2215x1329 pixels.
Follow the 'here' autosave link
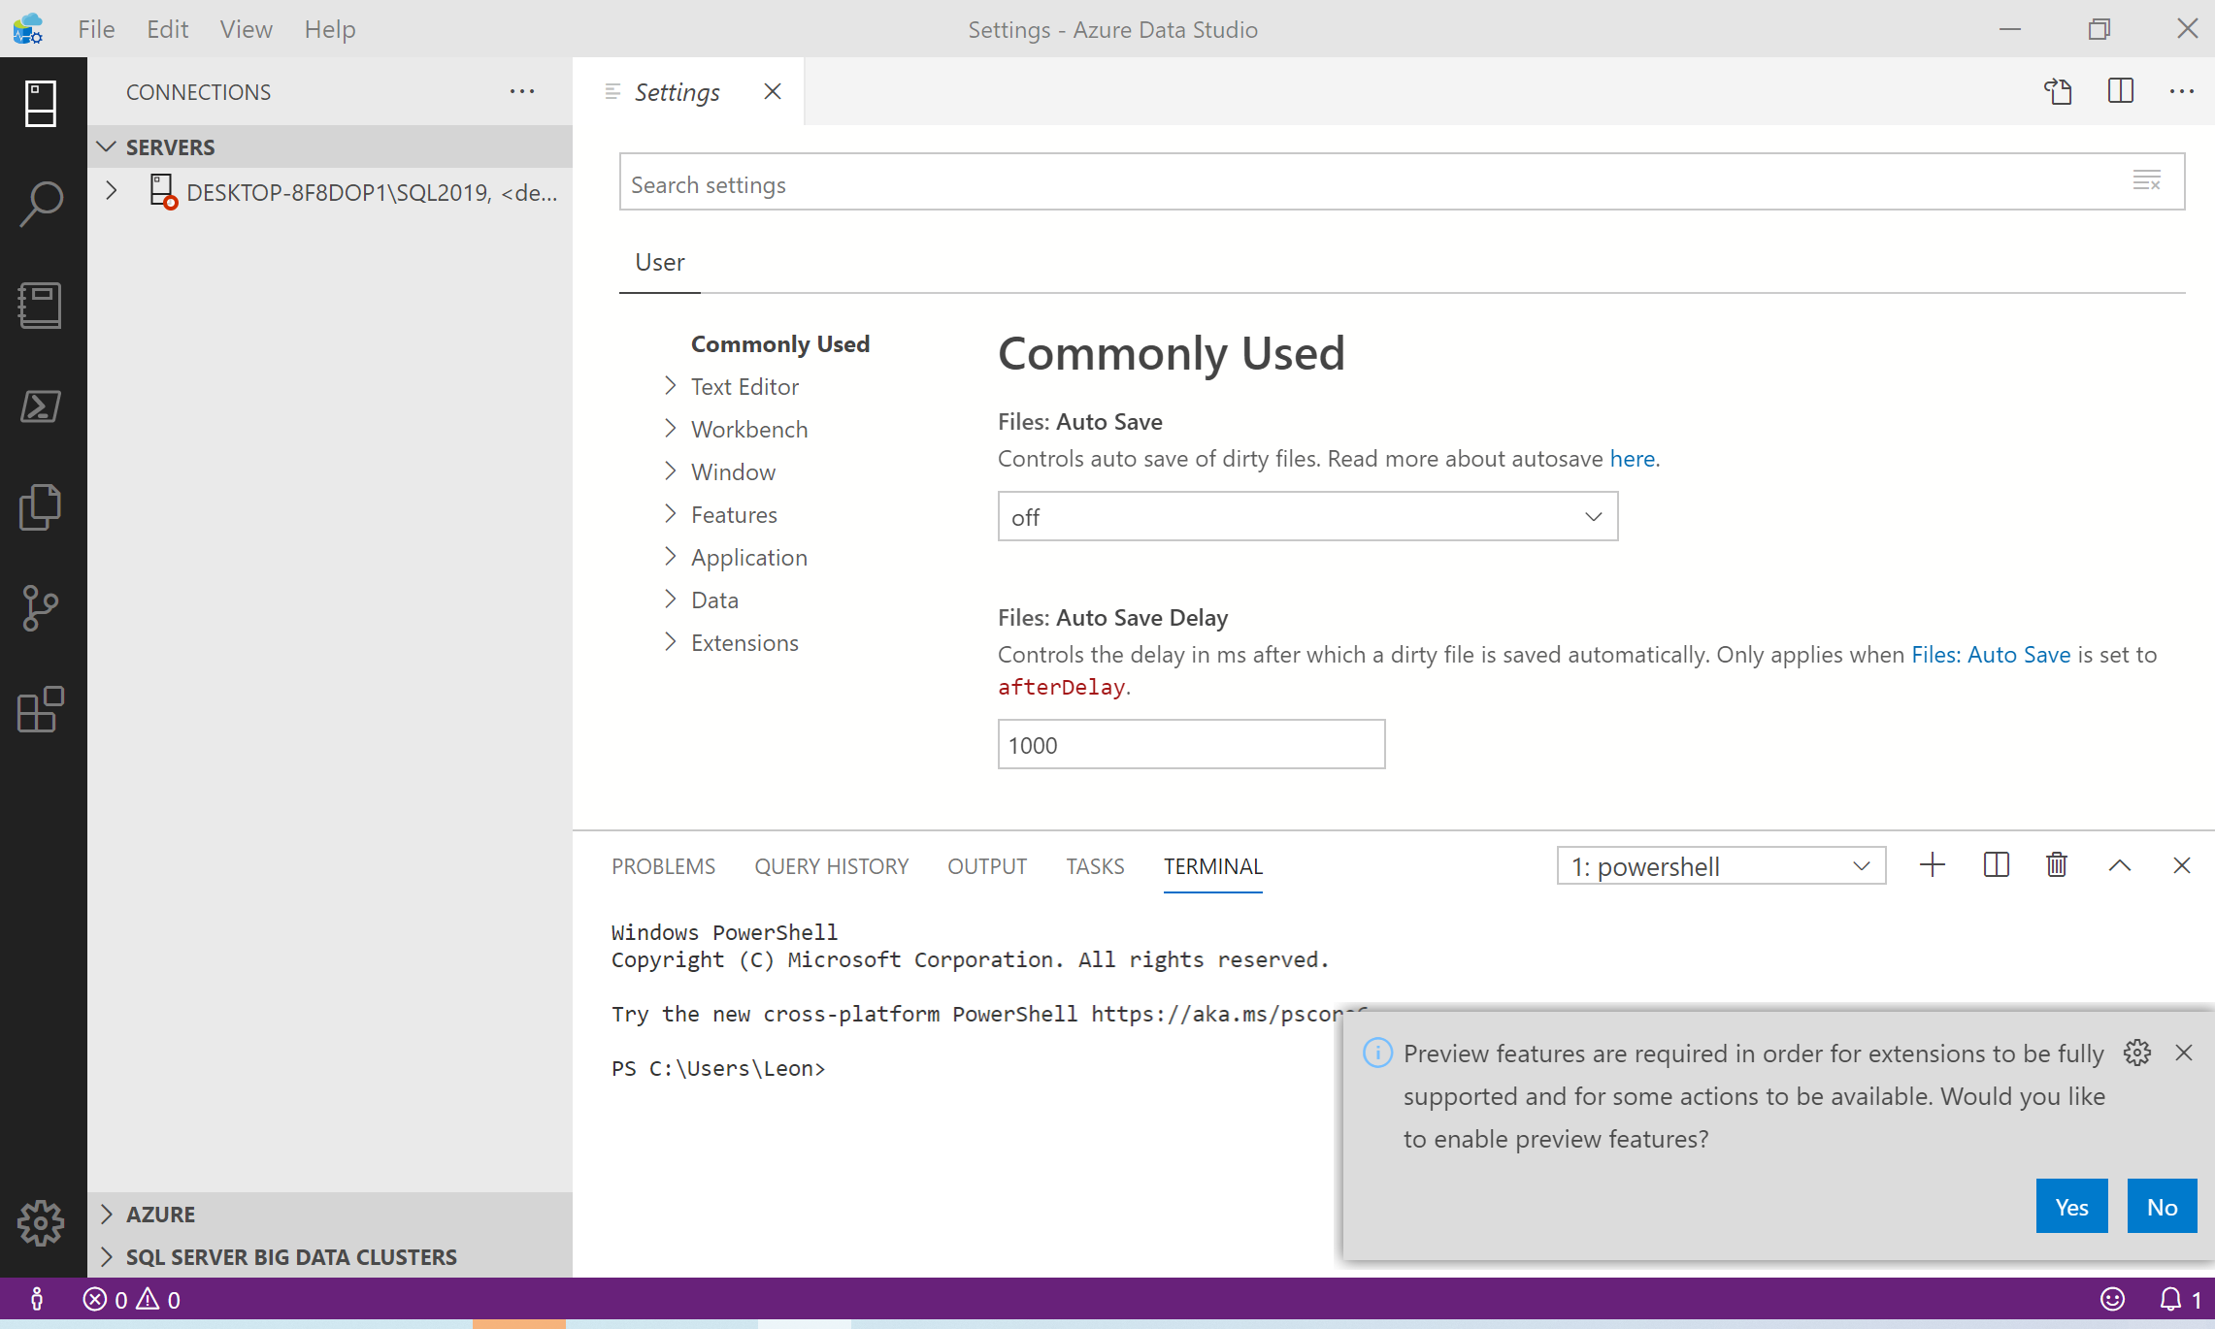1632,459
